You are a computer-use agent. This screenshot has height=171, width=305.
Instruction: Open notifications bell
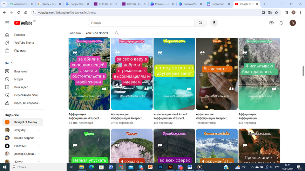(x=281, y=23)
